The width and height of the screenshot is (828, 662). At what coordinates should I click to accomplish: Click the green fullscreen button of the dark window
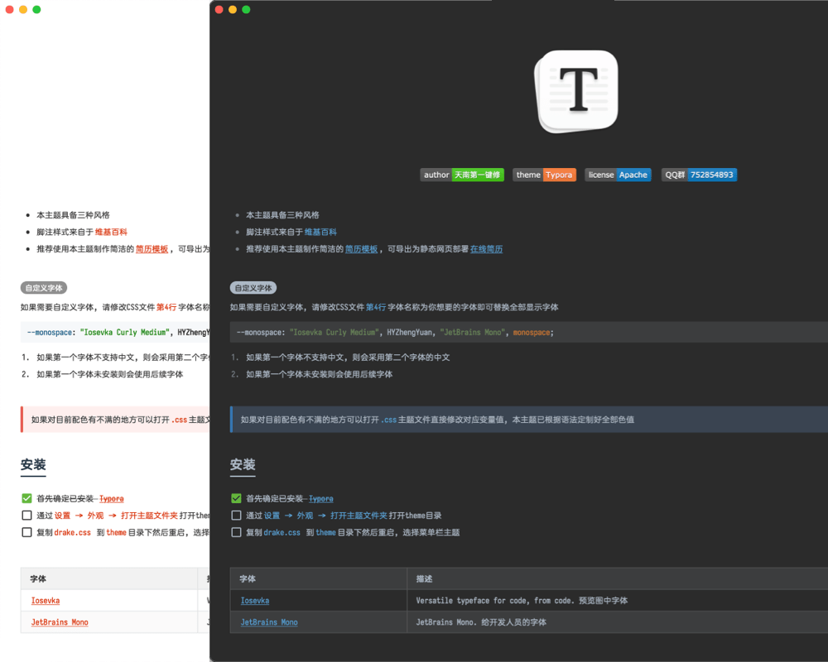click(x=246, y=10)
